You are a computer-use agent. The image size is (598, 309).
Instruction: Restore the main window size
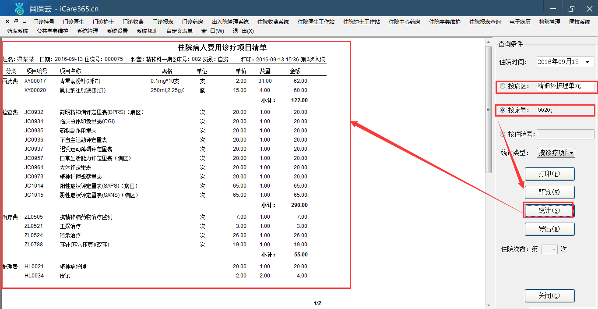[x=571, y=8]
